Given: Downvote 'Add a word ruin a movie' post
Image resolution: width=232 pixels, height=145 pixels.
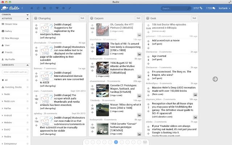Looking at the screenshot, I should 148,48.
